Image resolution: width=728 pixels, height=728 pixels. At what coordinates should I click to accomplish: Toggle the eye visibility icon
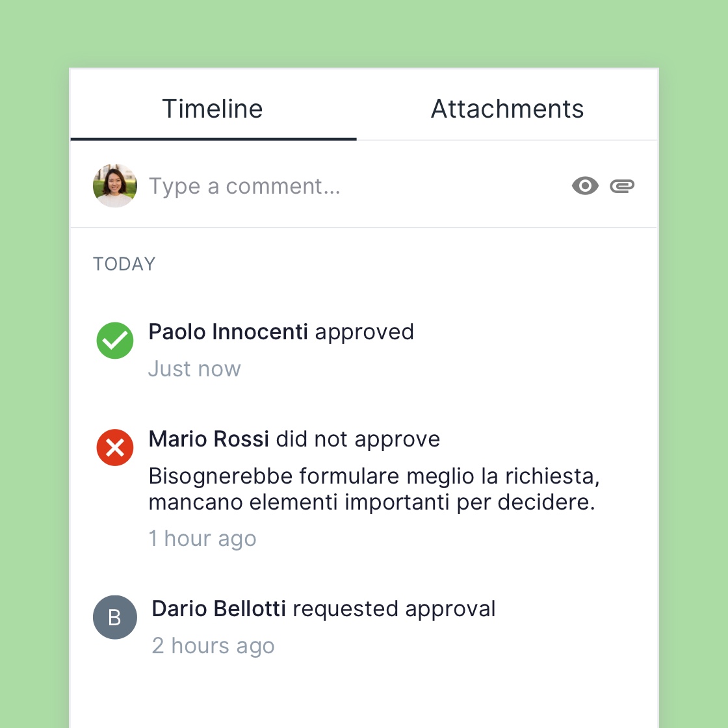585,186
